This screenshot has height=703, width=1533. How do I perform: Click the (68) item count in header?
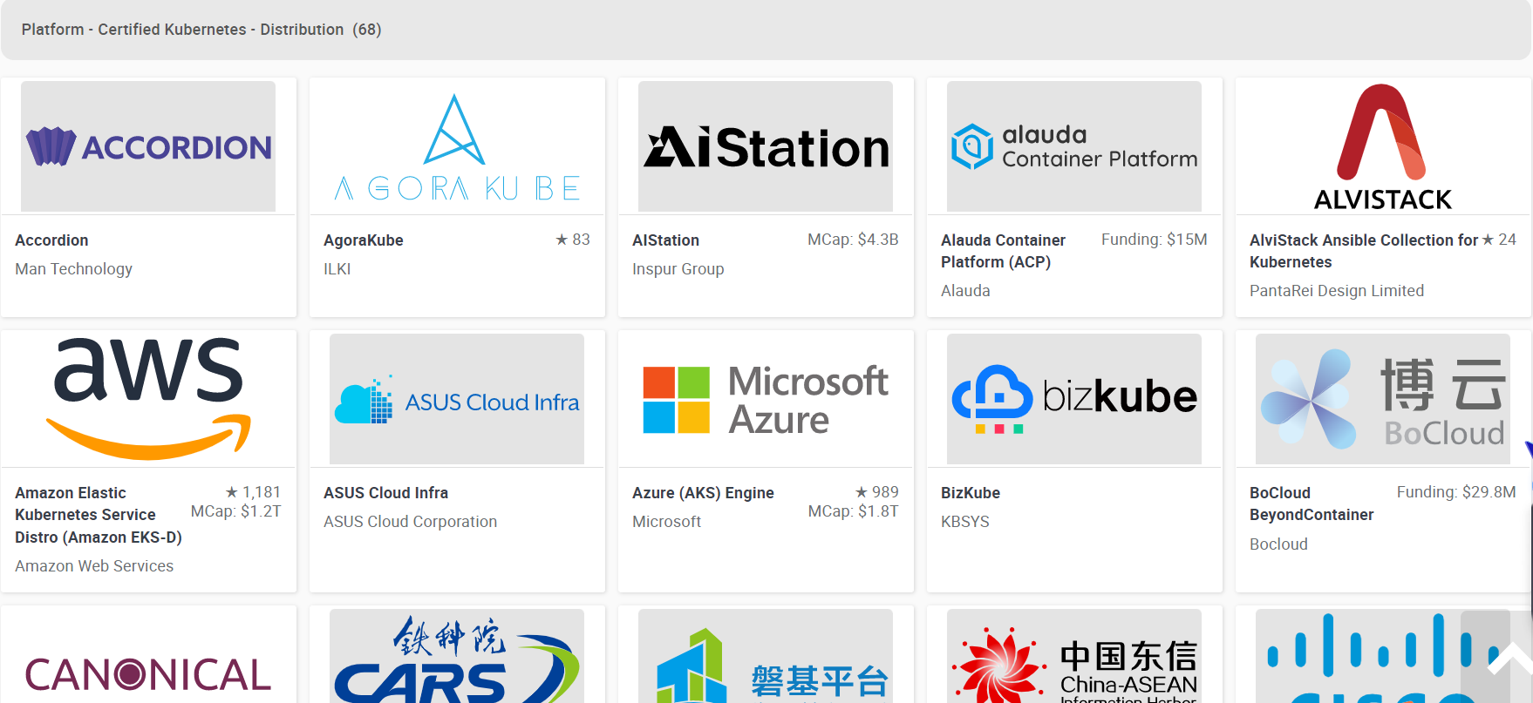[367, 30]
